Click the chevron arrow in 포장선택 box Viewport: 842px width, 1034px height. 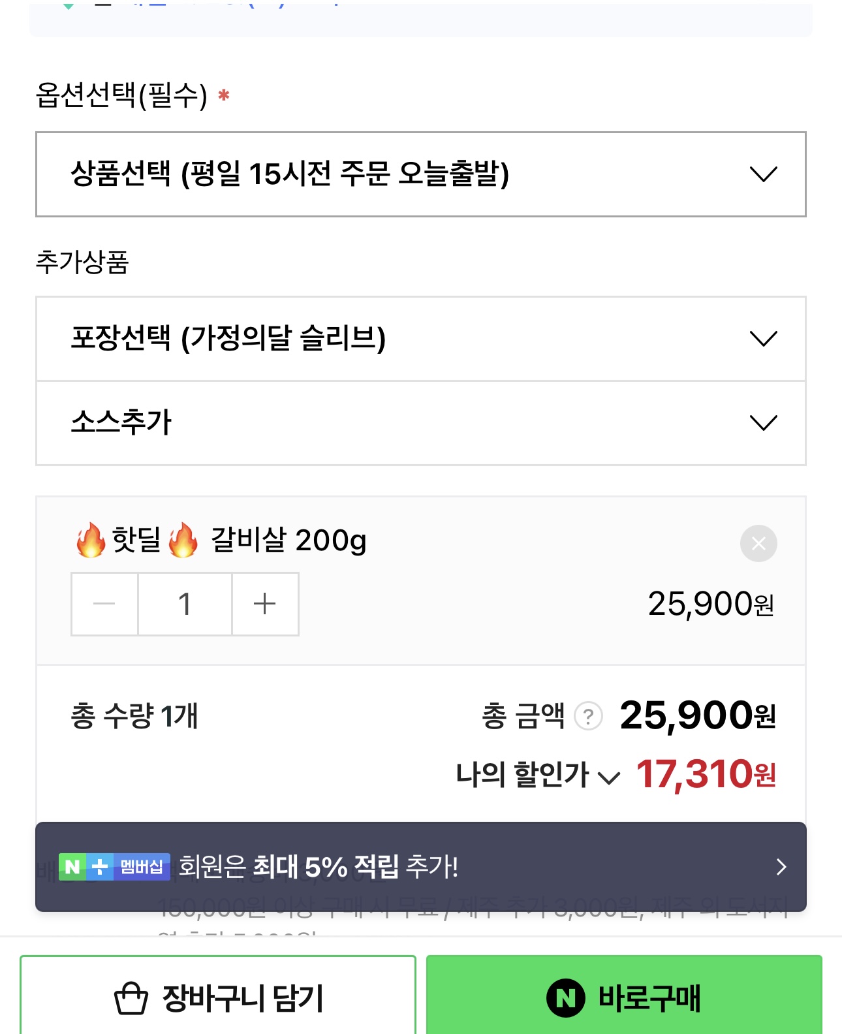click(763, 339)
